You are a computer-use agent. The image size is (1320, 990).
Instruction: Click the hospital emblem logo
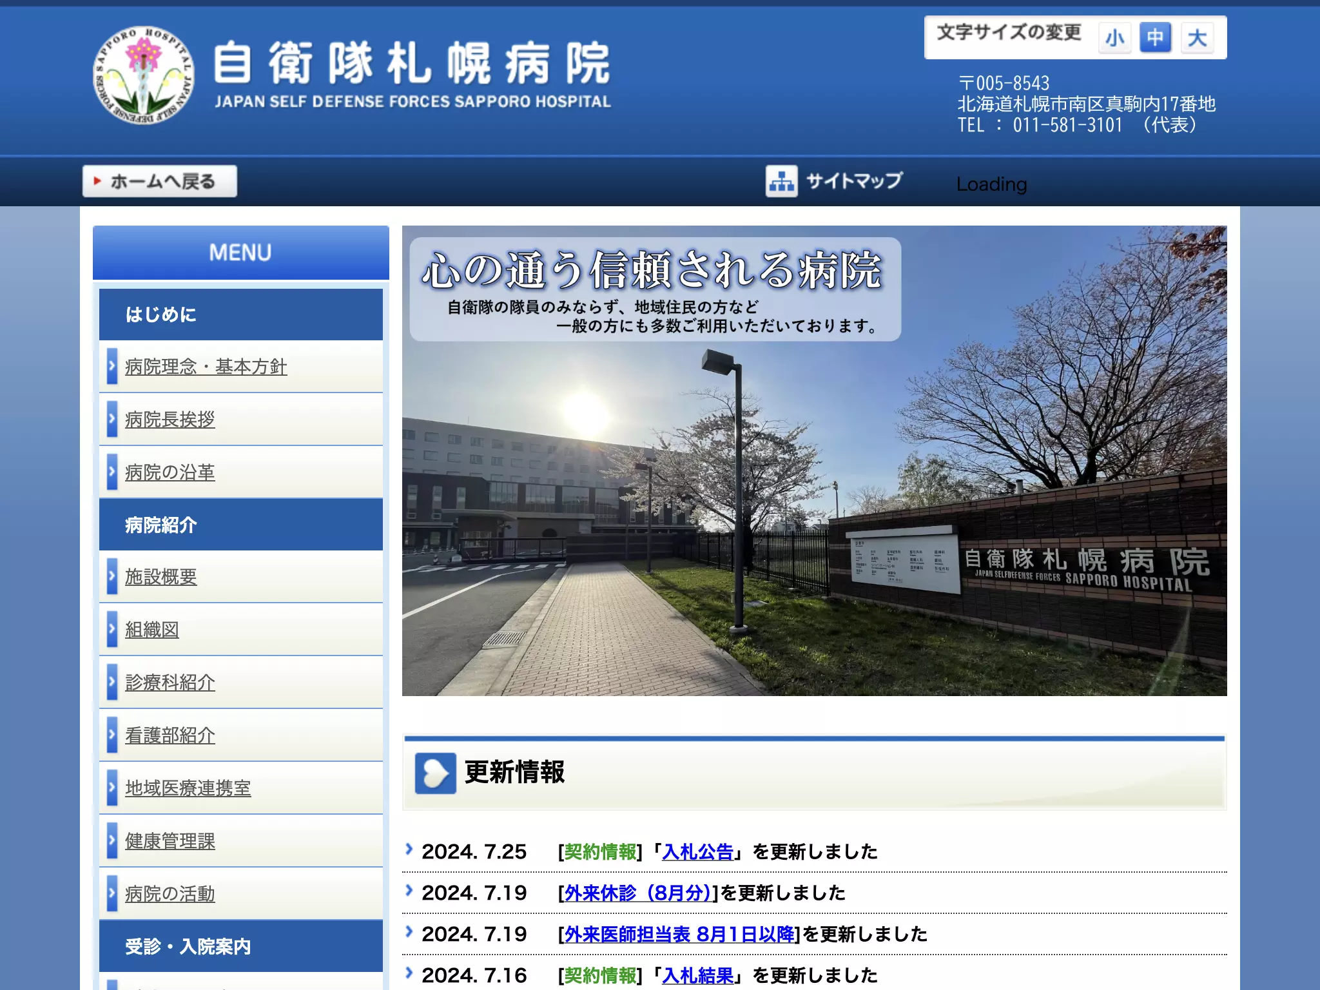pyautogui.click(x=144, y=75)
